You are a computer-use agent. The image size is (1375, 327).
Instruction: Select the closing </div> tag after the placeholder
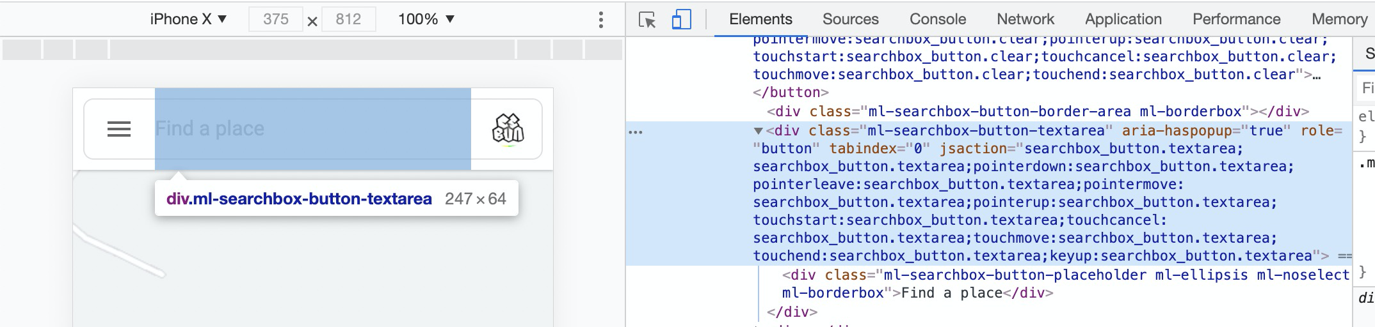792,312
